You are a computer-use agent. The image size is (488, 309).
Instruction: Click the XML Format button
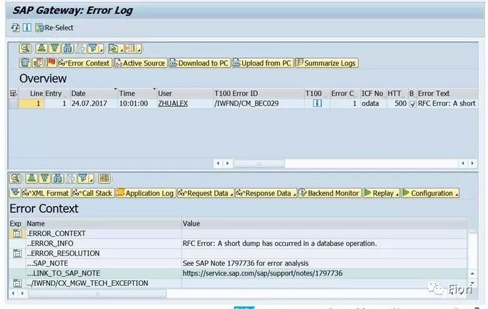[x=46, y=193]
